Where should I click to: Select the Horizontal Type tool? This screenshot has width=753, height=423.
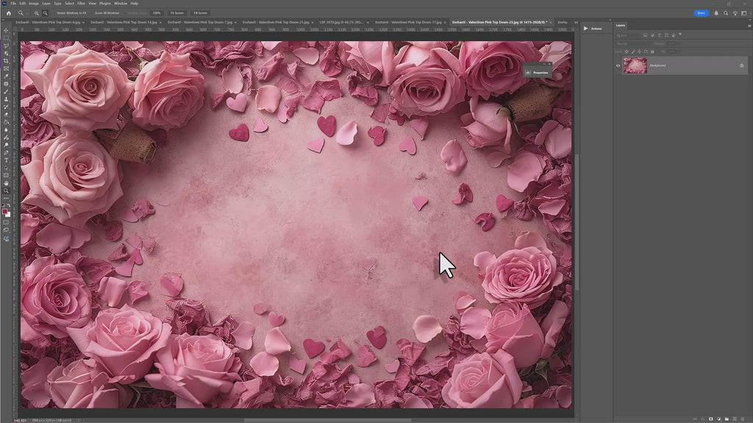point(6,160)
